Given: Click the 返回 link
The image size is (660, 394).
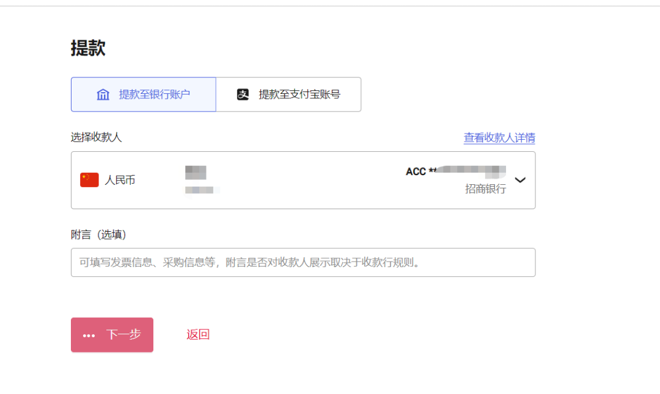Looking at the screenshot, I should coord(198,334).
